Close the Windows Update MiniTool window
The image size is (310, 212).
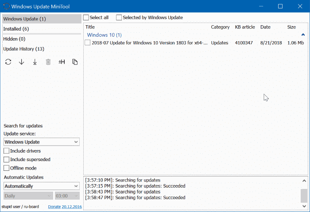pyautogui.click(x=300, y=6)
